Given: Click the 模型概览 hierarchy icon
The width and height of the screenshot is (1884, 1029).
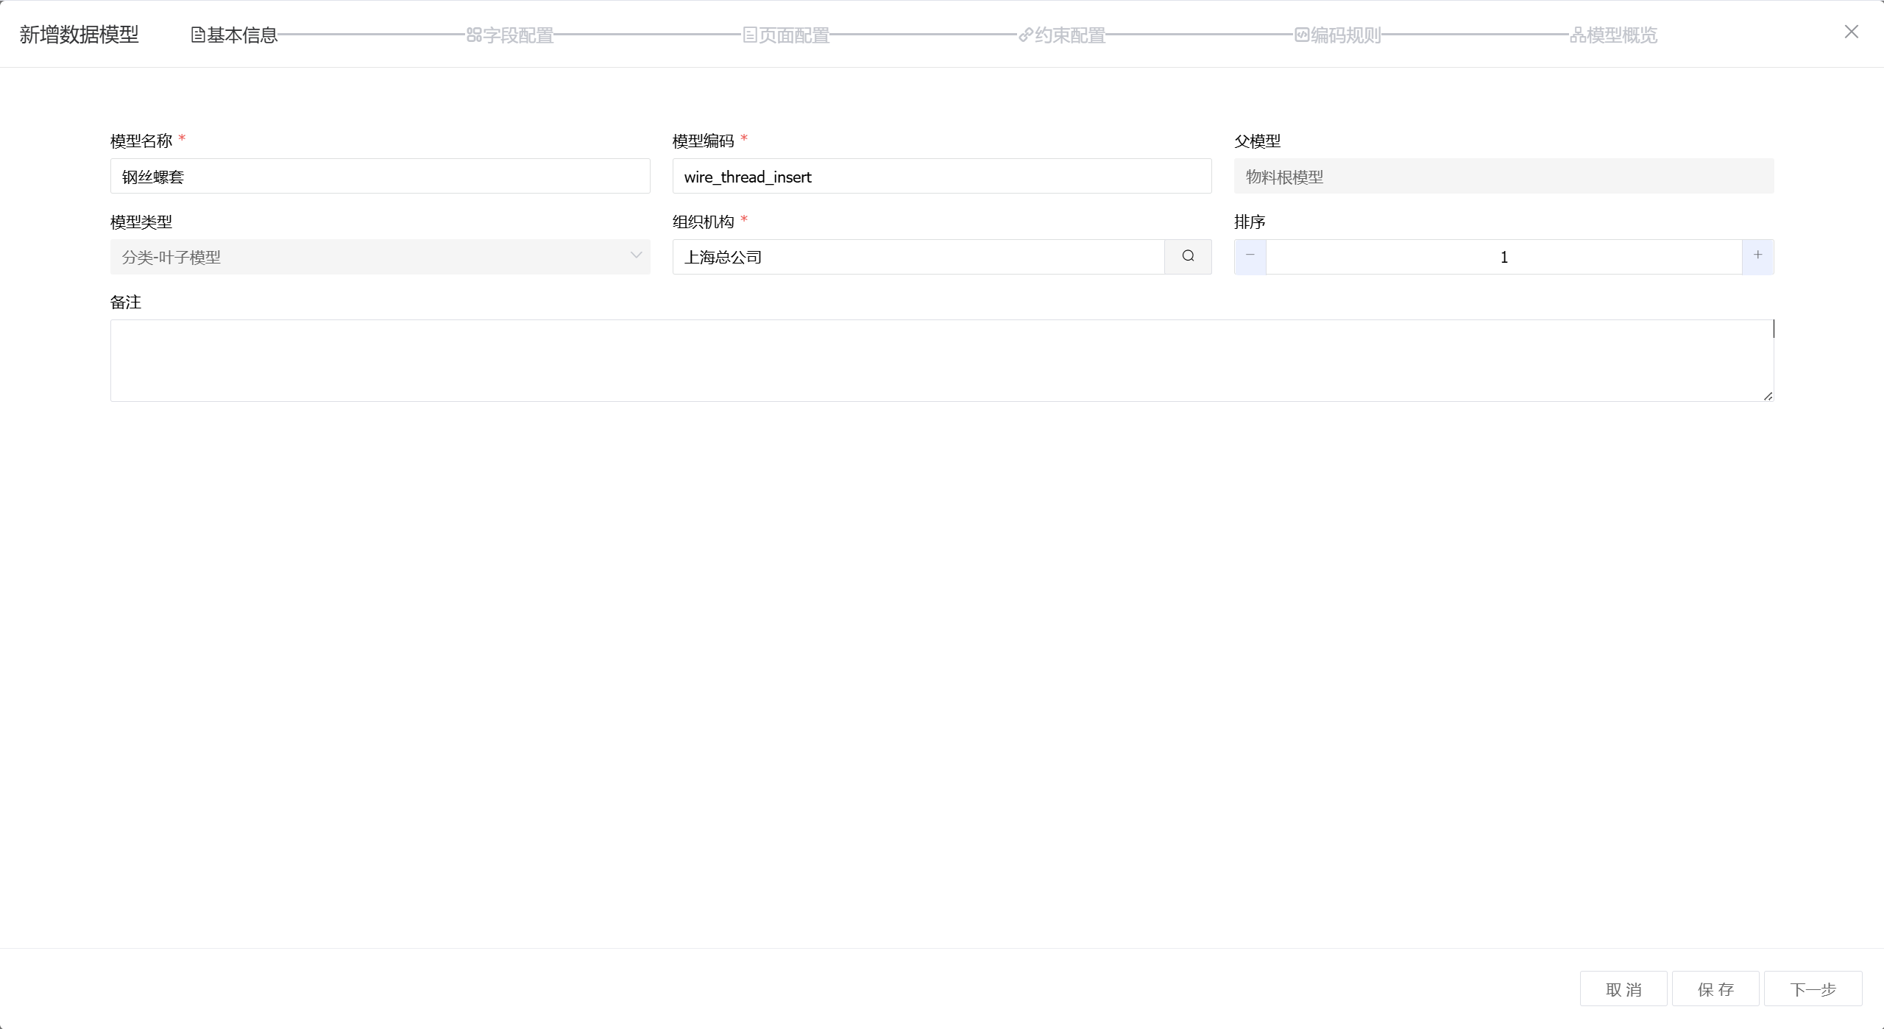Looking at the screenshot, I should point(1578,35).
